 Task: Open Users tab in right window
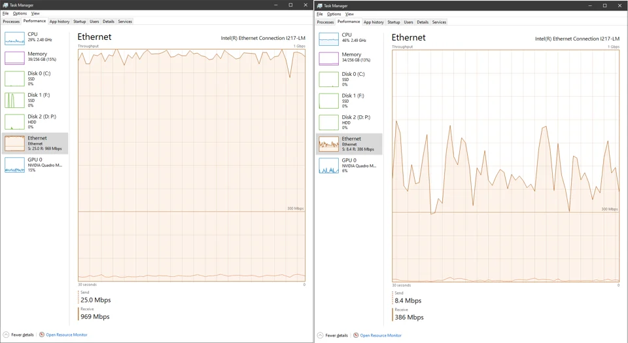click(x=408, y=22)
